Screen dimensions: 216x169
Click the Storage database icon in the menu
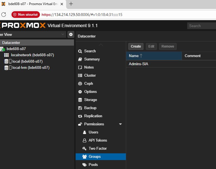pos(80,100)
